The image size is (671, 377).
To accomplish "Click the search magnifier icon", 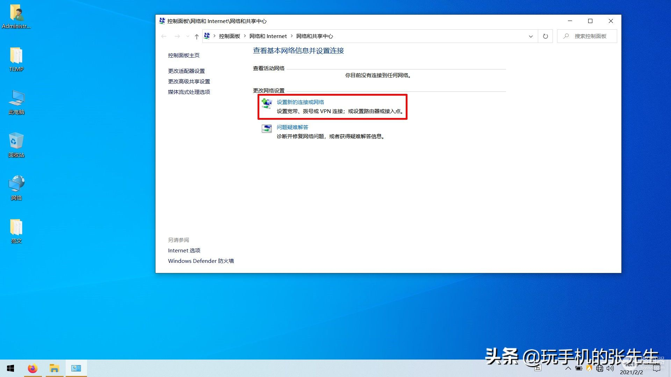I will 566,36.
